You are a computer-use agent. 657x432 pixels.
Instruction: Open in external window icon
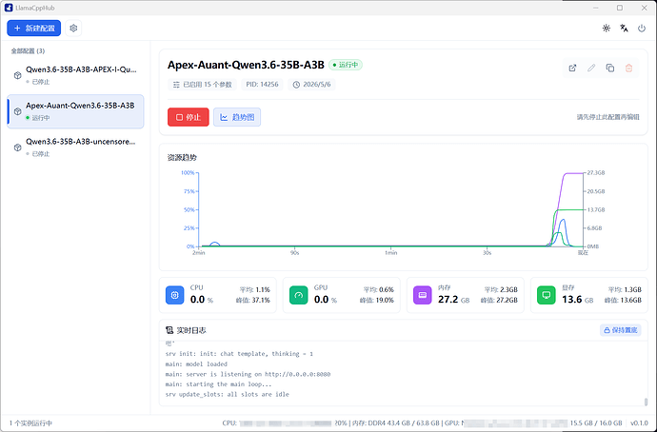point(572,68)
